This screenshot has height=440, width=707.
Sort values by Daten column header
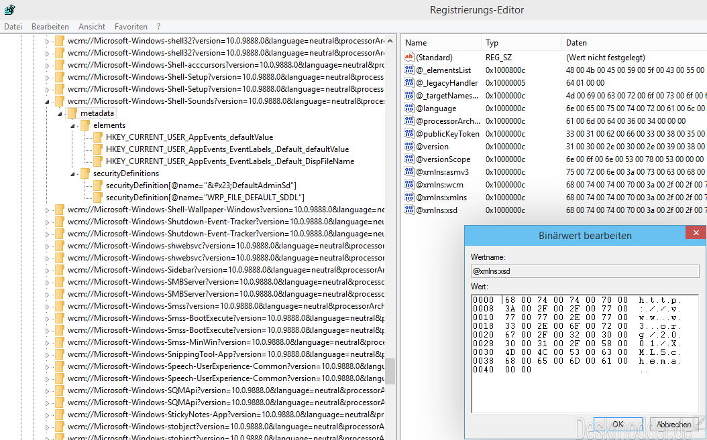tap(635, 43)
